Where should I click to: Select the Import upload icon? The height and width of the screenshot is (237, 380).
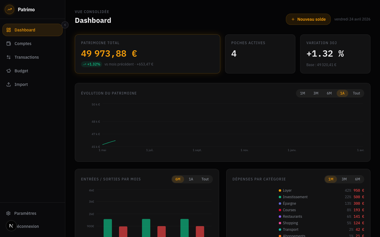click(x=8, y=84)
